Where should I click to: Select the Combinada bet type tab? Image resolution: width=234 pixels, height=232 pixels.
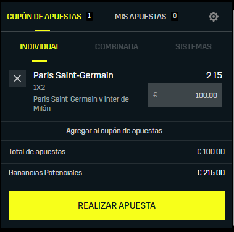coord(117,47)
